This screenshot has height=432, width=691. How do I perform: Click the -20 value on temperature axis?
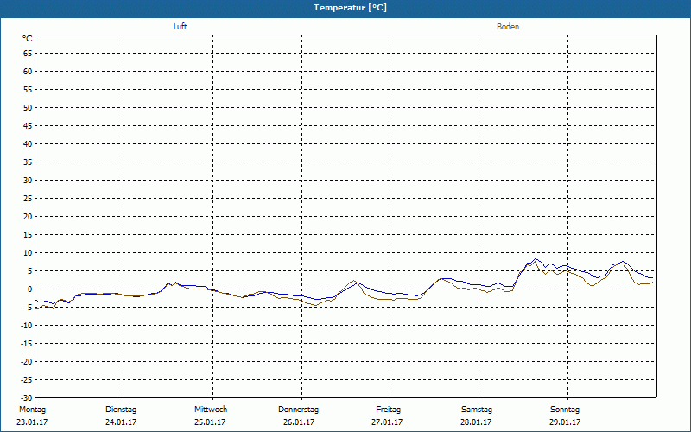click(27, 361)
